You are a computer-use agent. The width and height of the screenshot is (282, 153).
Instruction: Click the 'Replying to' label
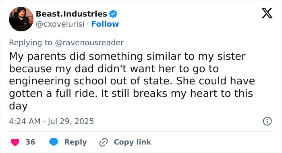(x=31, y=43)
